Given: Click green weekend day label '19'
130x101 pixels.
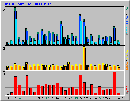Looking at the screenshot, I should (x=76, y=98).
